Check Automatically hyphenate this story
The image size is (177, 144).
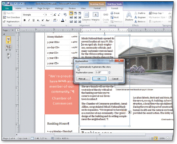tap(77, 67)
